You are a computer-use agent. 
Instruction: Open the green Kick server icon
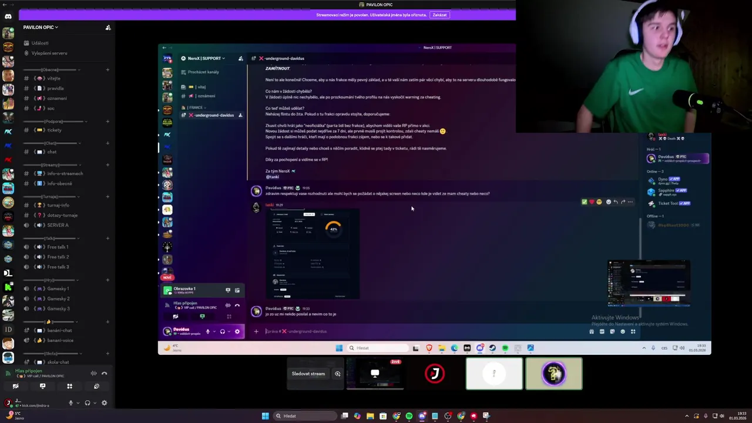(x=8, y=287)
